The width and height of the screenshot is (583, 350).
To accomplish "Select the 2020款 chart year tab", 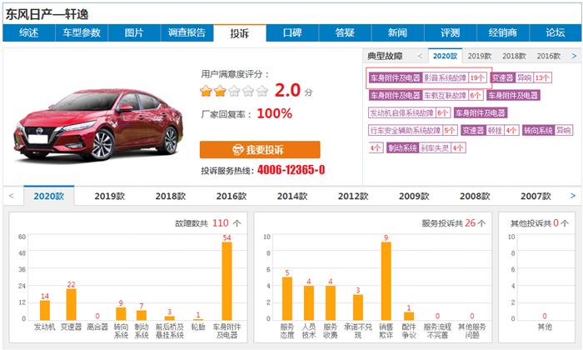I will click(48, 196).
